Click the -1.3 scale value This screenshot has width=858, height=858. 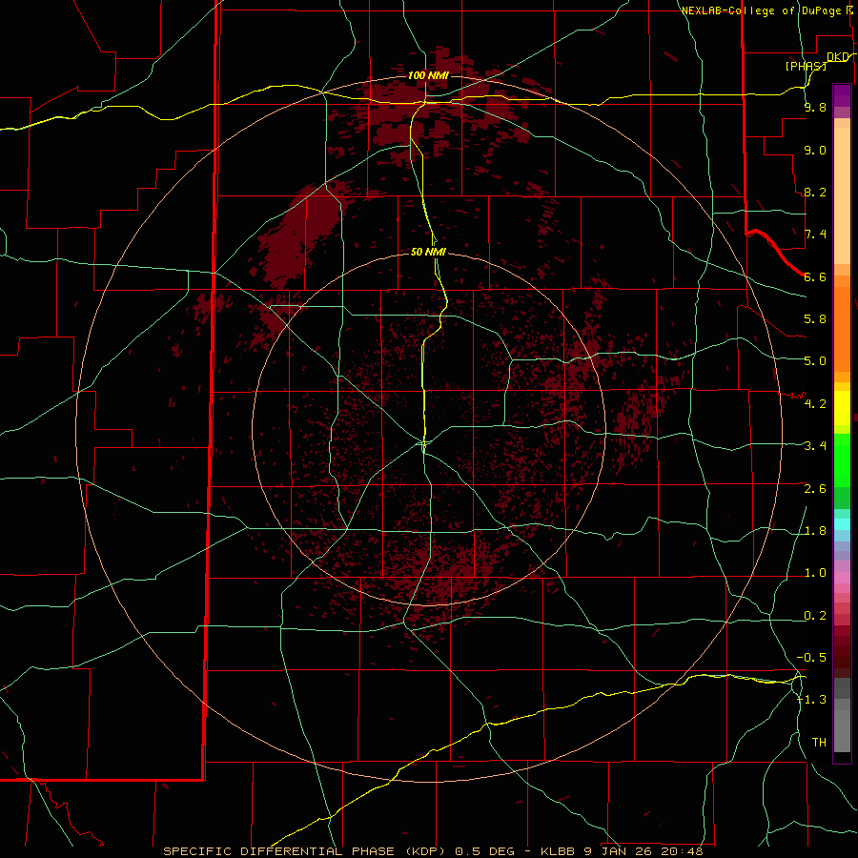click(x=812, y=700)
